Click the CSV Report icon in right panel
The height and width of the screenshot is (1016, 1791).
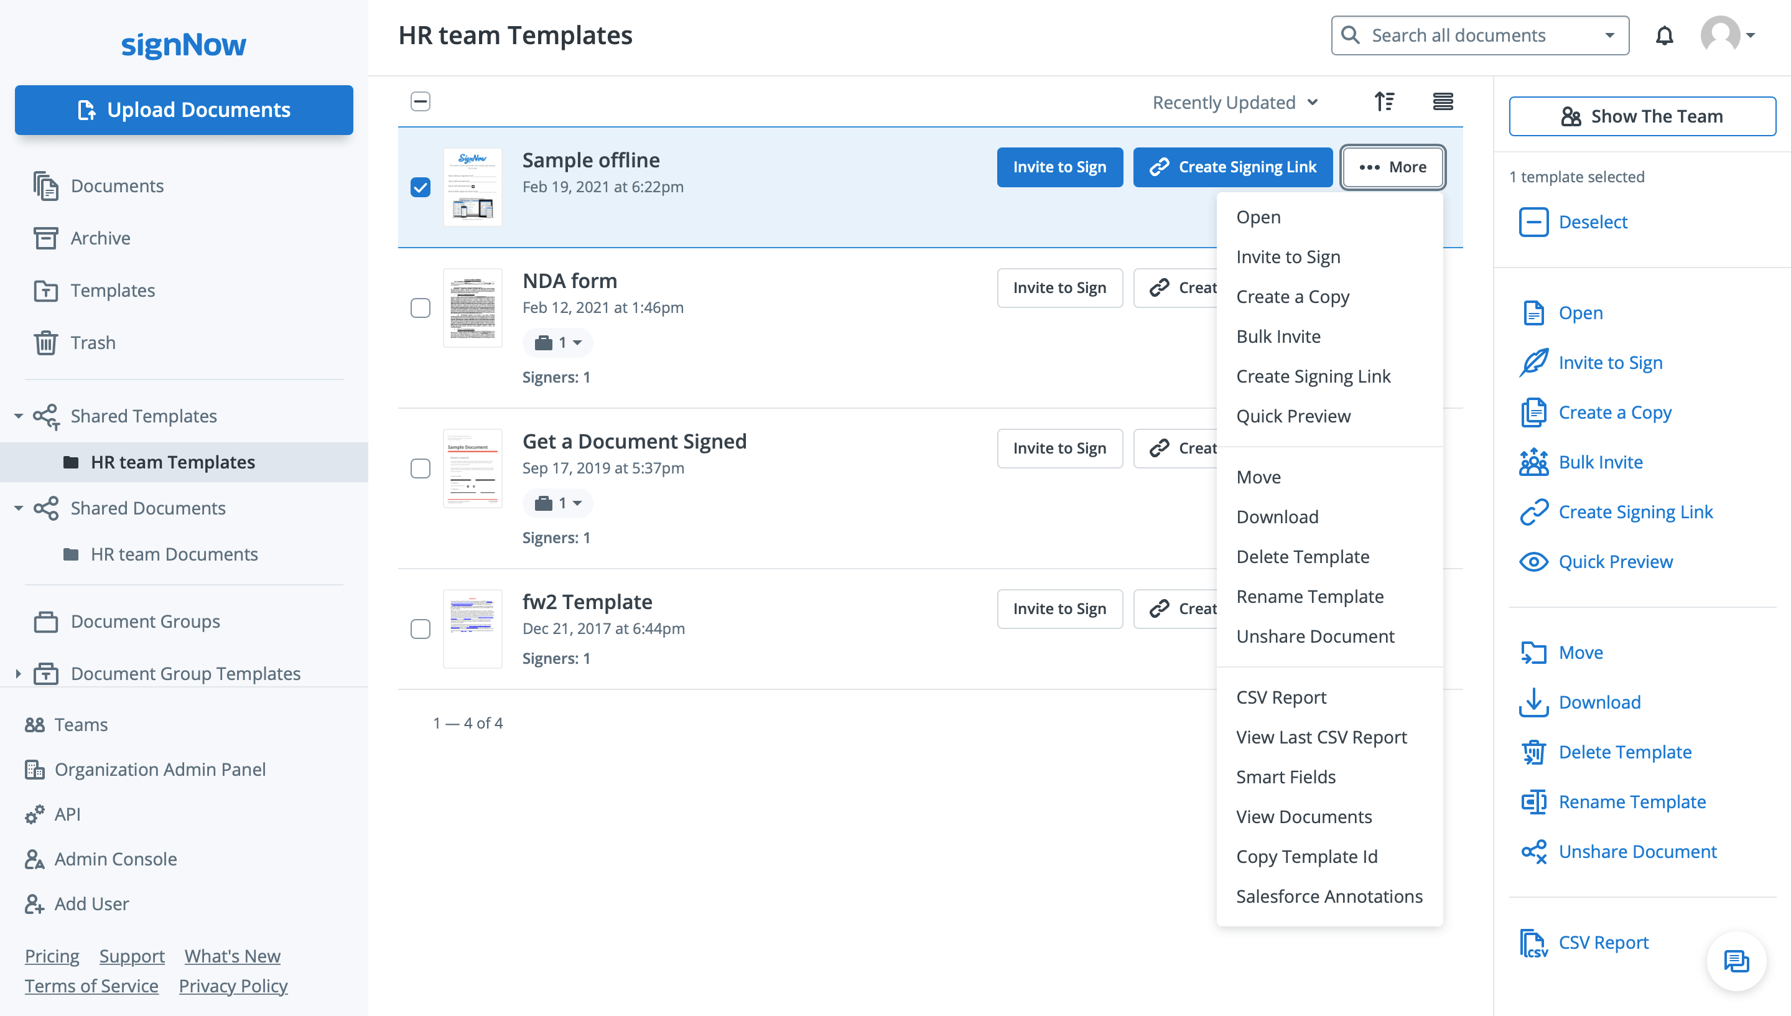click(x=1533, y=943)
